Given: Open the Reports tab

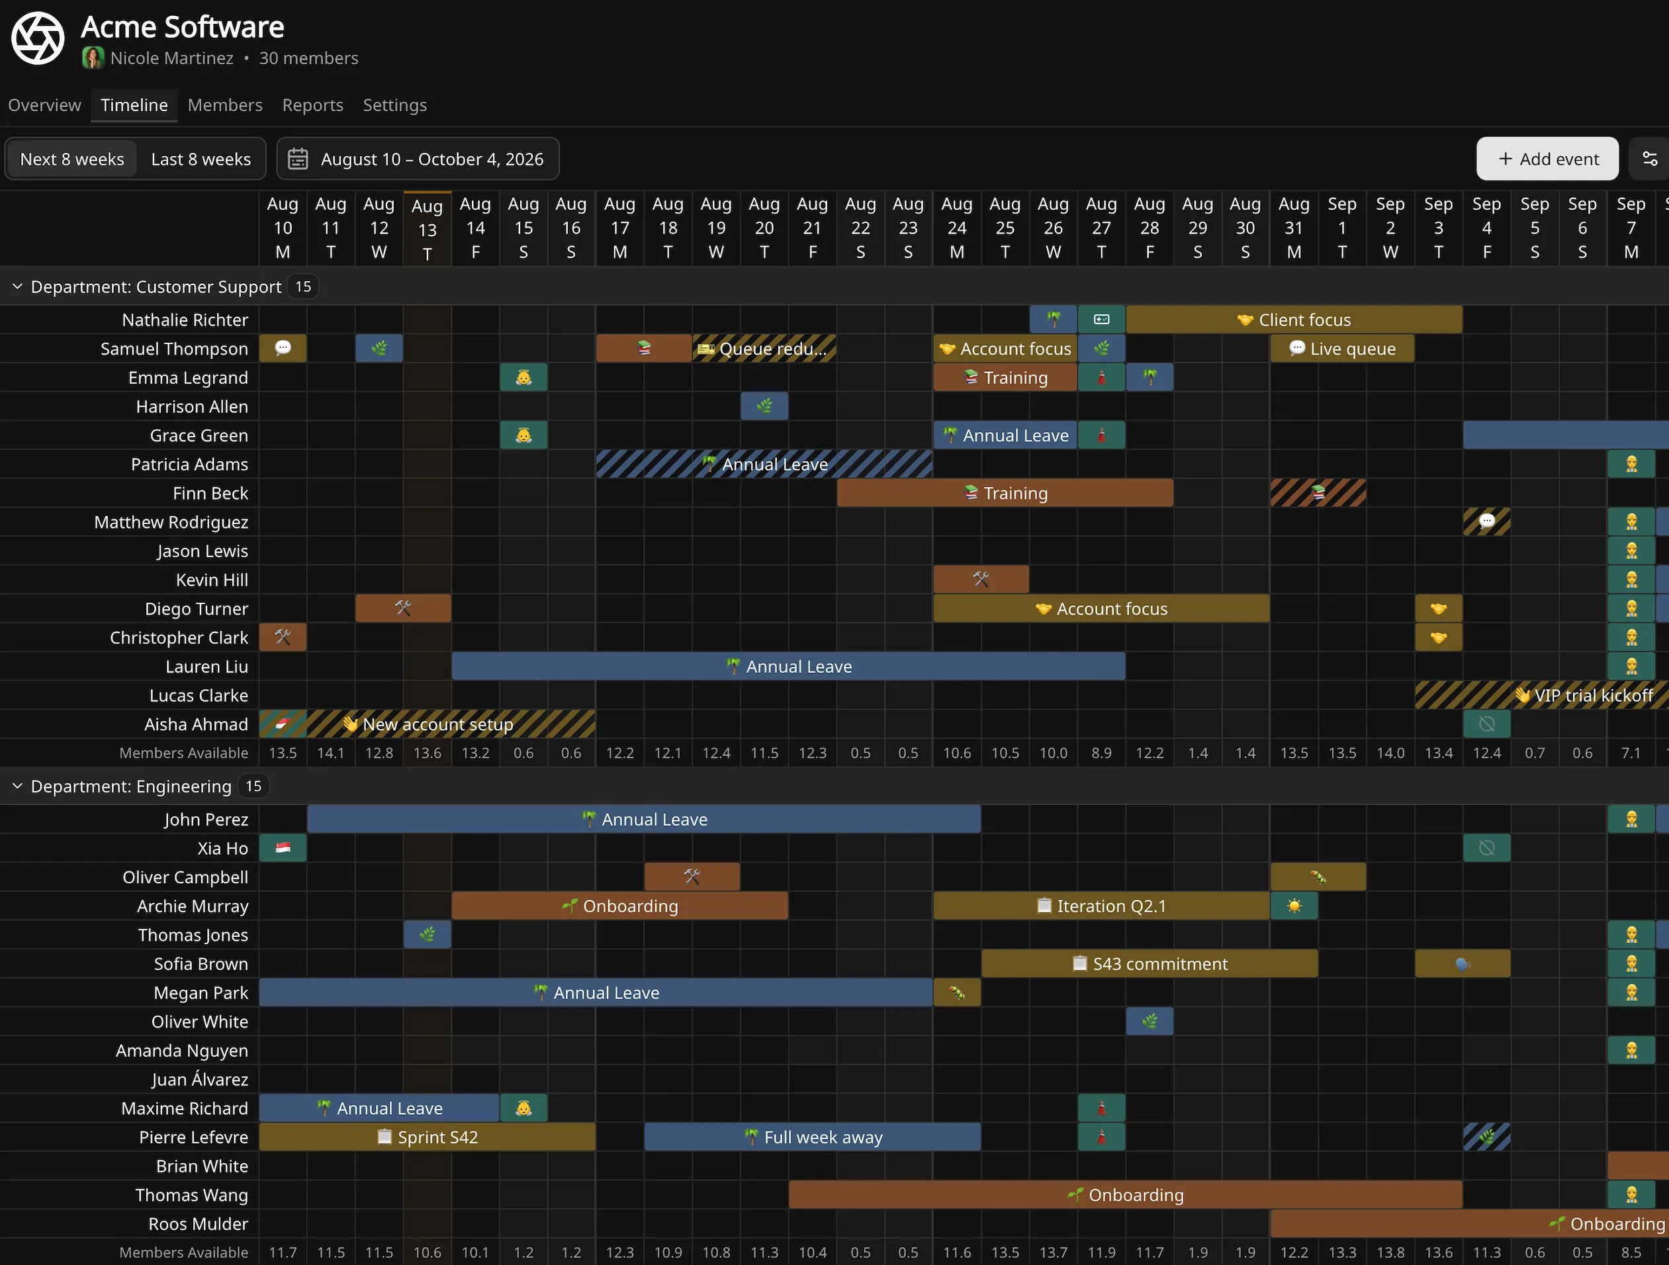Looking at the screenshot, I should click(312, 105).
